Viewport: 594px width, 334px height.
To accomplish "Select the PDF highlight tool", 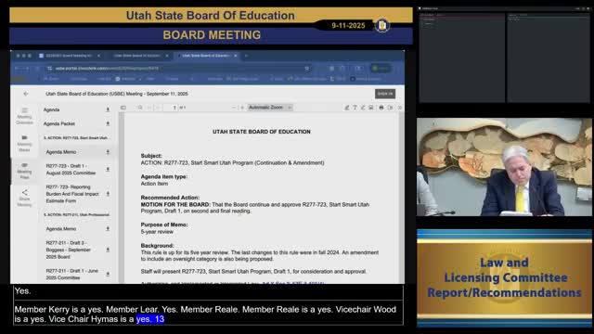I will [346, 108].
